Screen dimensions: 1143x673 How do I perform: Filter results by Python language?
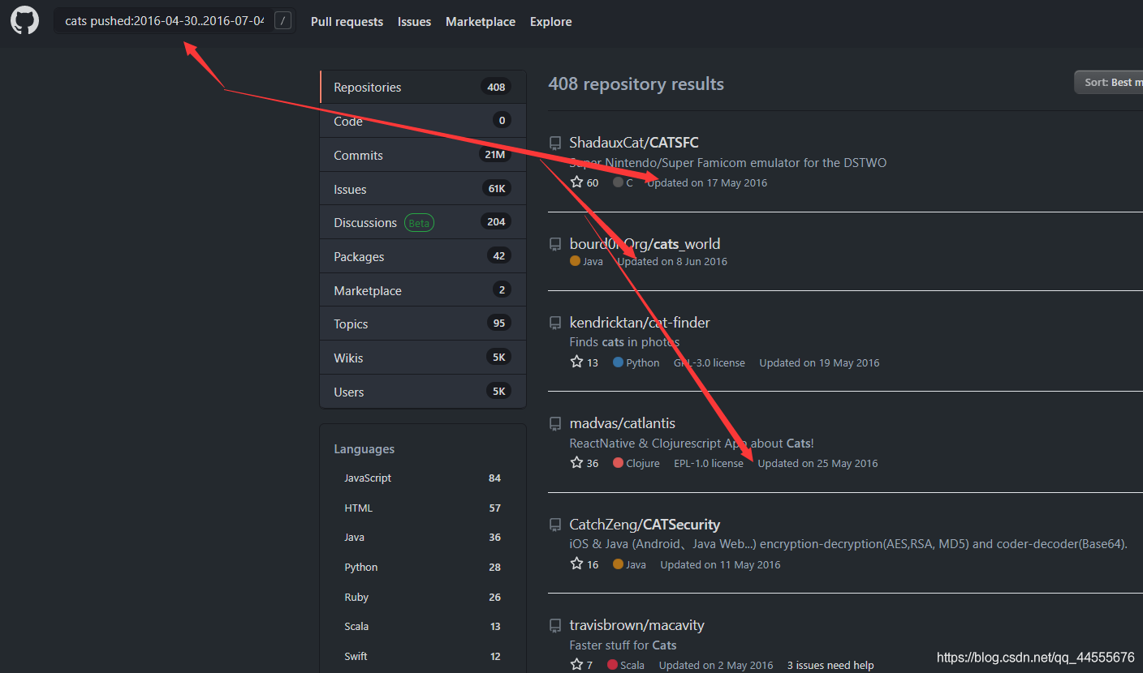click(423, 568)
